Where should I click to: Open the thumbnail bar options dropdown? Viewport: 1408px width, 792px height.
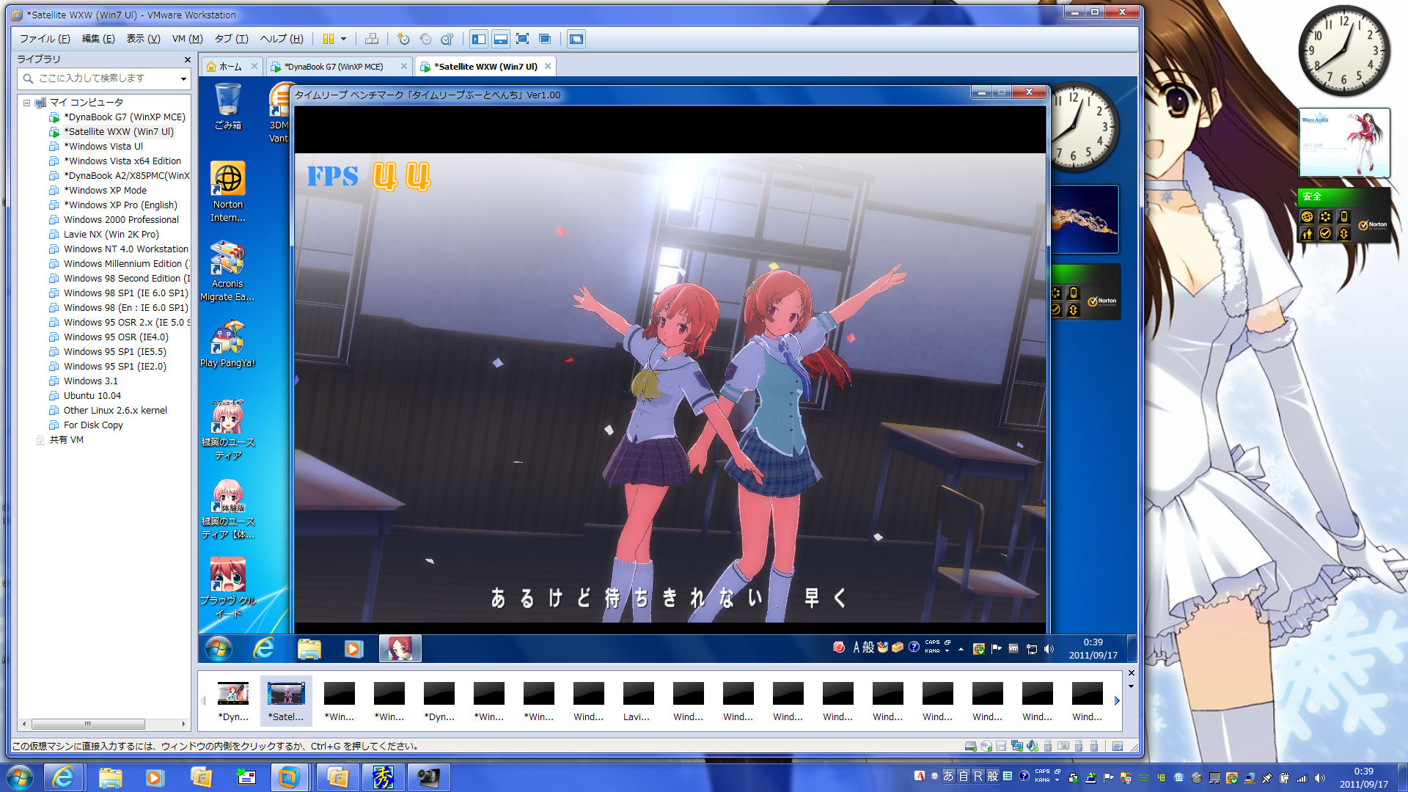pyautogui.click(x=1131, y=686)
